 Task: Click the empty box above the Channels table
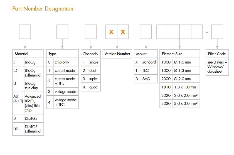[x=90, y=32]
